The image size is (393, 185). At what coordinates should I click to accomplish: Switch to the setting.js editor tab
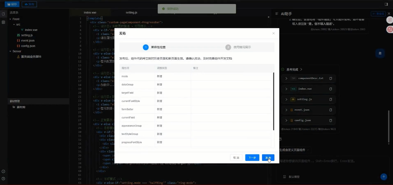[x=131, y=13]
